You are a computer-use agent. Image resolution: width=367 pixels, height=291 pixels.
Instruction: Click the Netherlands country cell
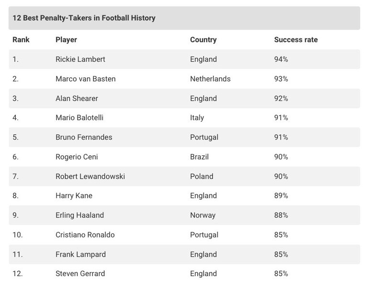coord(210,79)
